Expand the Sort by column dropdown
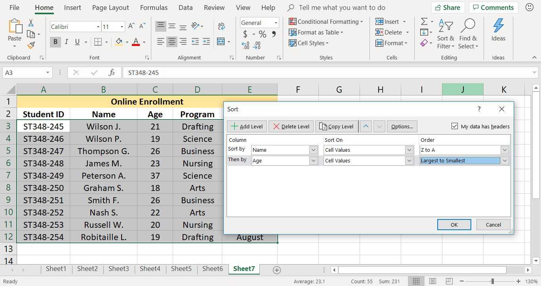Viewport: 541px width, 286px height. (313, 150)
